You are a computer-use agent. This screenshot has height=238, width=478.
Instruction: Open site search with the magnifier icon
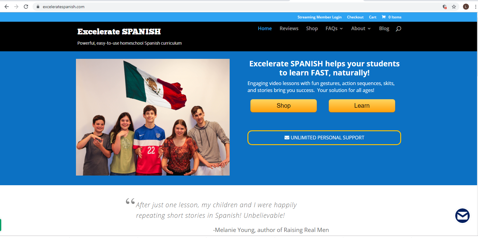398,29
